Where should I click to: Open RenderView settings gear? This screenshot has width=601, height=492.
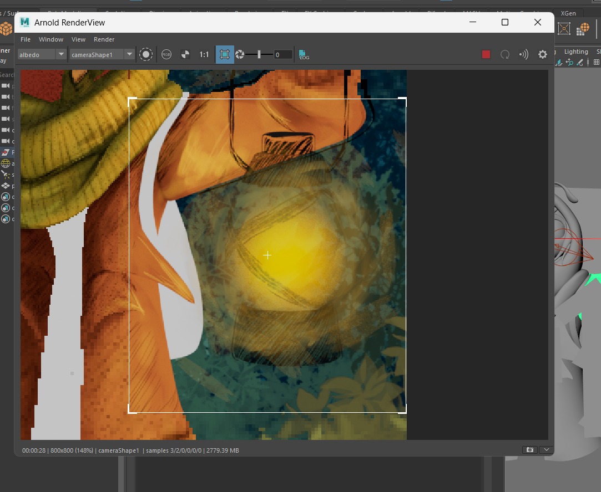[542, 54]
